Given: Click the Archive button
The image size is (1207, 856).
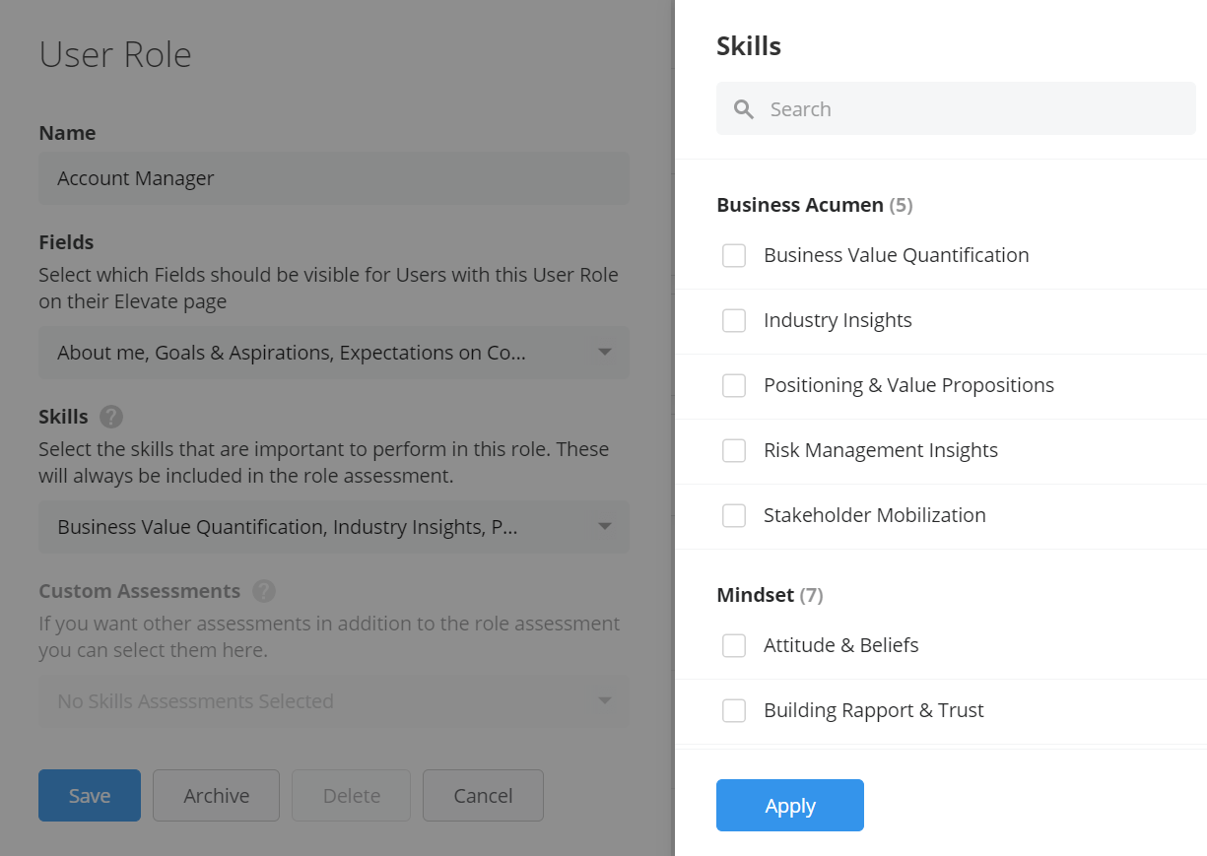Looking at the screenshot, I should (217, 796).
